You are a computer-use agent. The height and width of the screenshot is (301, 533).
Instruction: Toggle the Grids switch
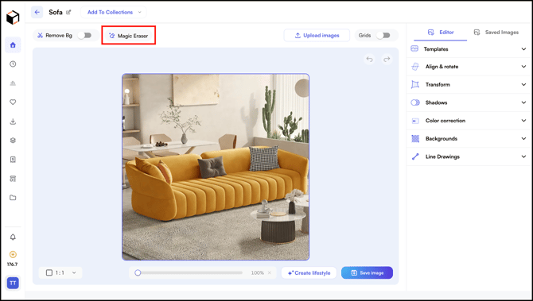[383, 35]
